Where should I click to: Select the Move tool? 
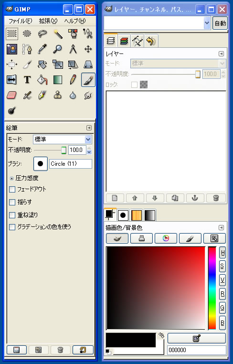(88, 49)
